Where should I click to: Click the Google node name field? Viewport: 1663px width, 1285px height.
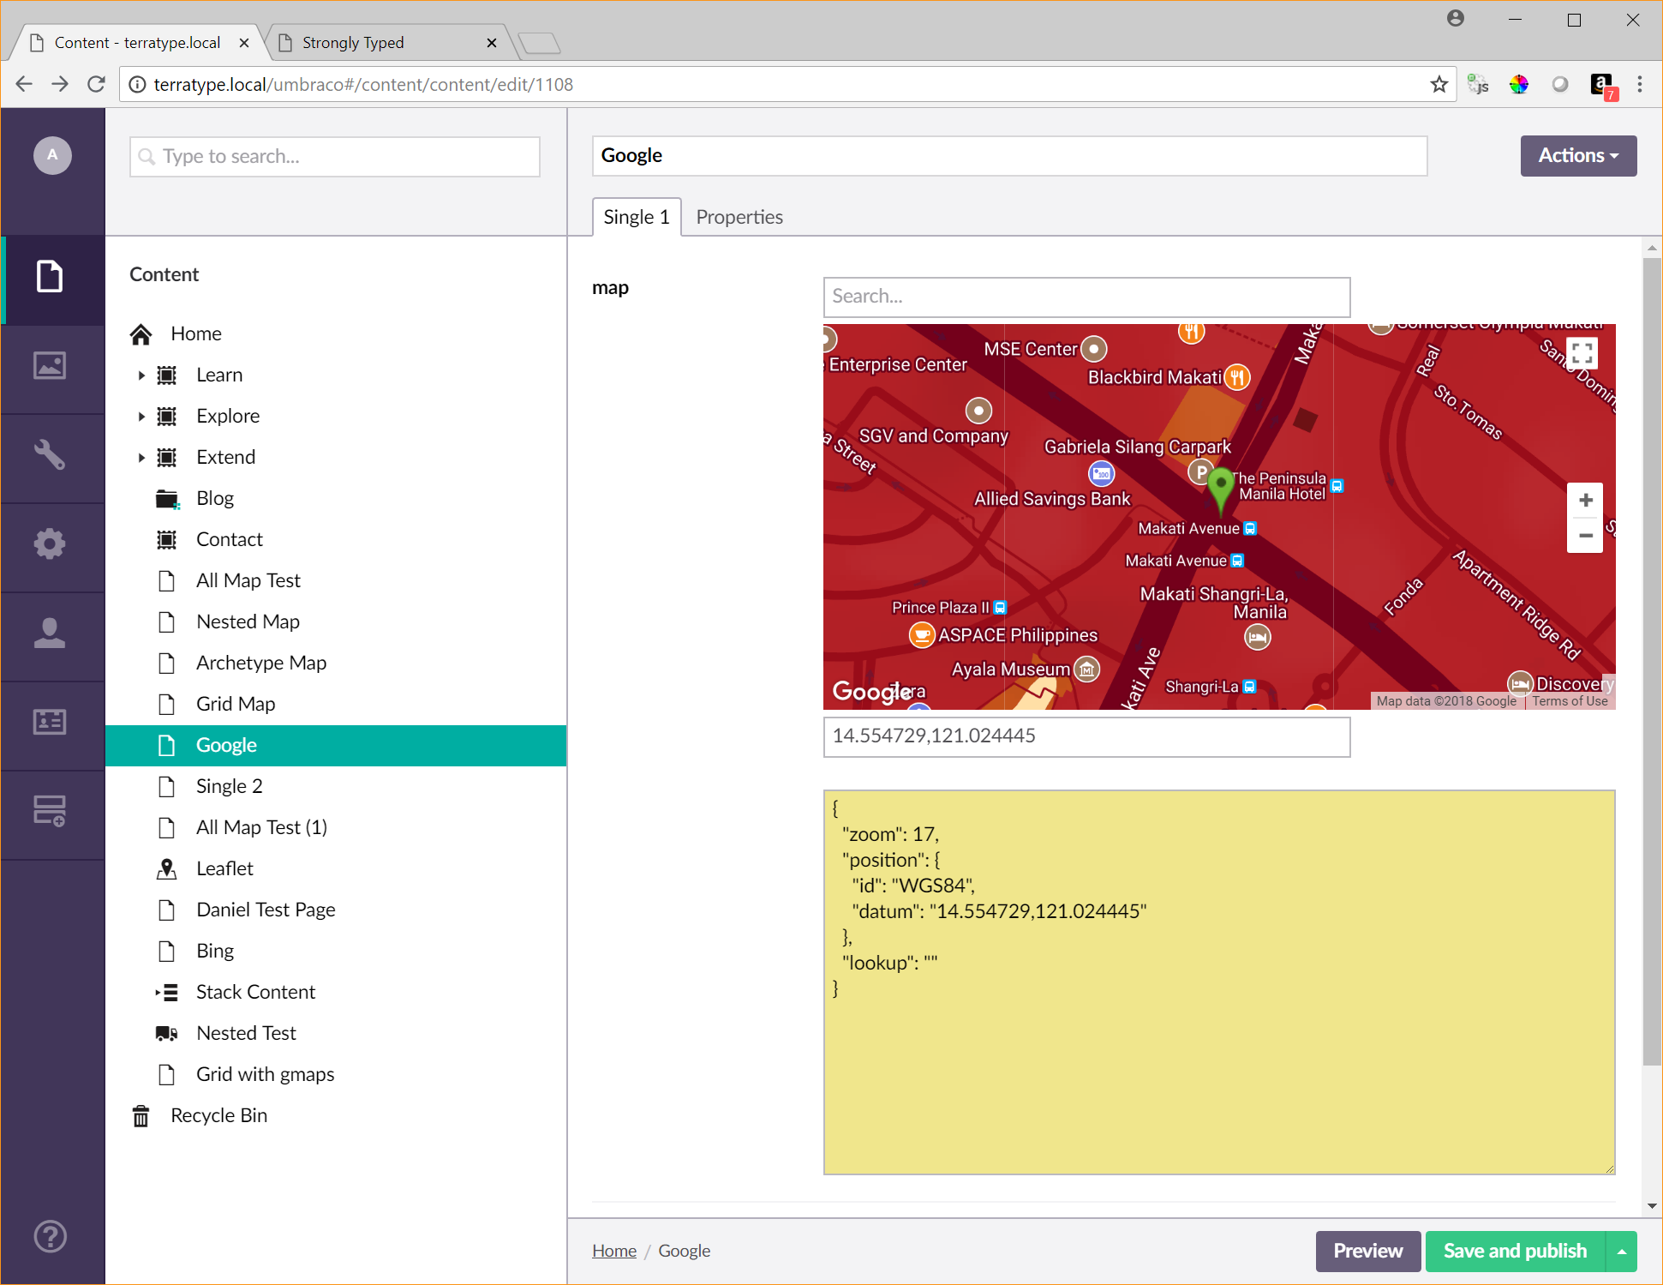(x=1009, y=156)
